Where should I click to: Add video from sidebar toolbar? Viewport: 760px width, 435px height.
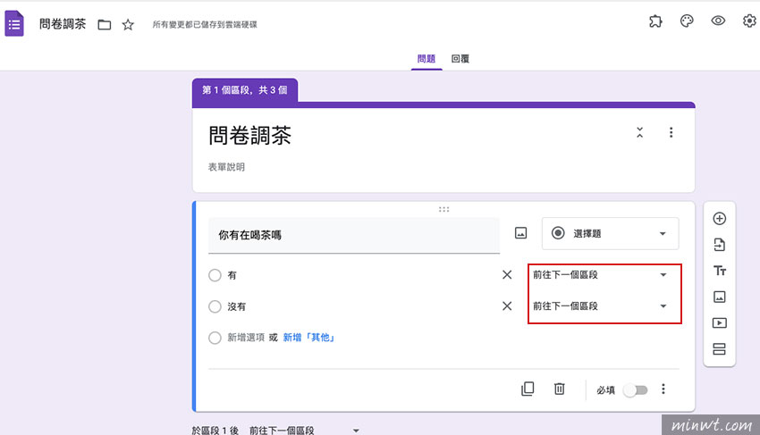click(719, 322)
